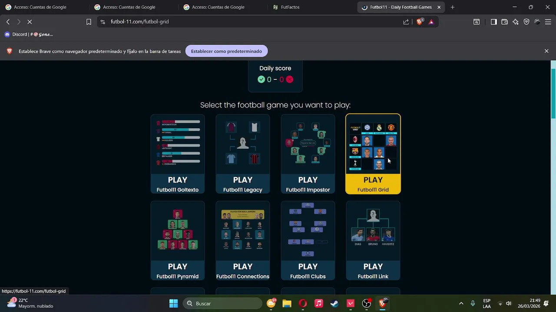
Task: Open the Leo AI sparkle icon
Action: (x=516, y=22)
